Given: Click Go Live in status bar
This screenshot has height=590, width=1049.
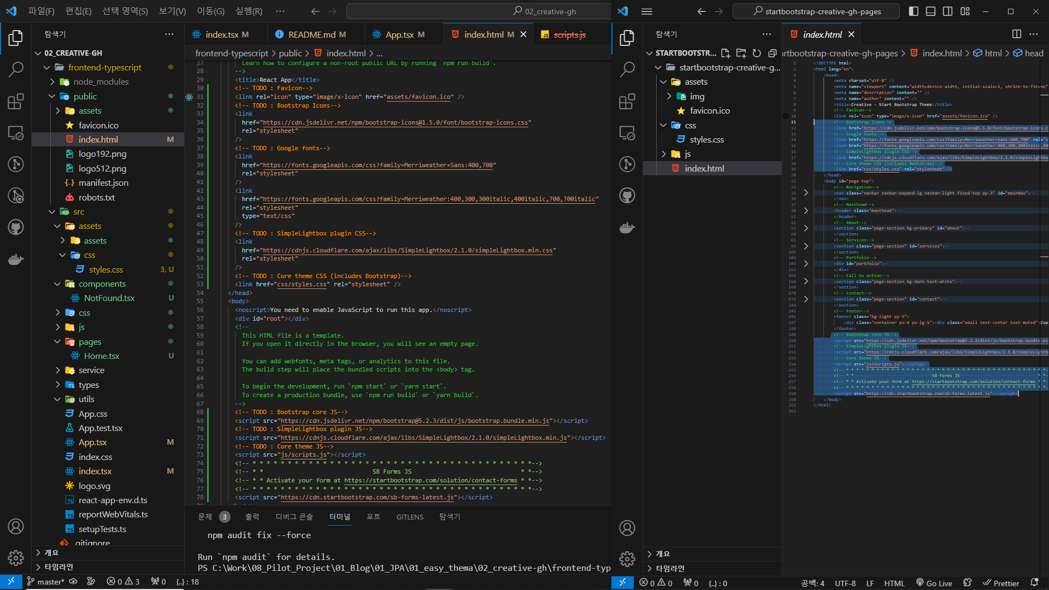Looking at the screenshot, I should tap(934, 583).
